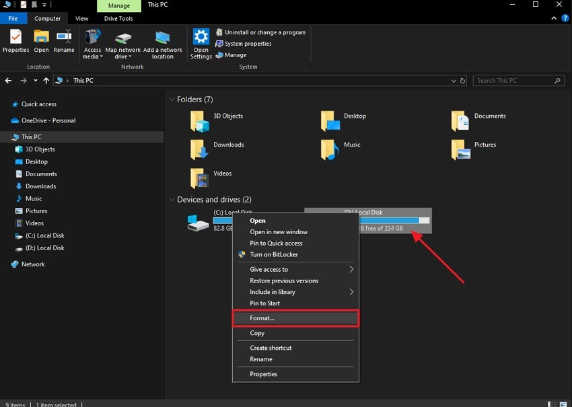Select the Pictures folder icon
The height and width of the screenshot is (407, 572).
[460, 150]
